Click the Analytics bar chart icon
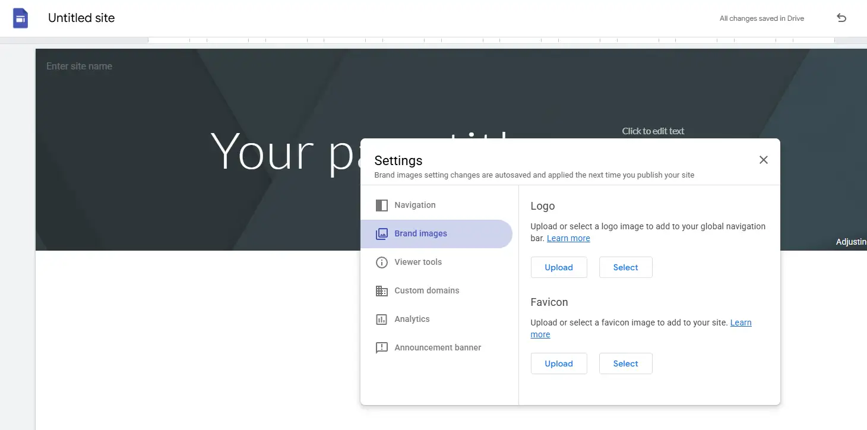Image resolution: width=867 pixels, height=430 pixels. click(382, 320)
